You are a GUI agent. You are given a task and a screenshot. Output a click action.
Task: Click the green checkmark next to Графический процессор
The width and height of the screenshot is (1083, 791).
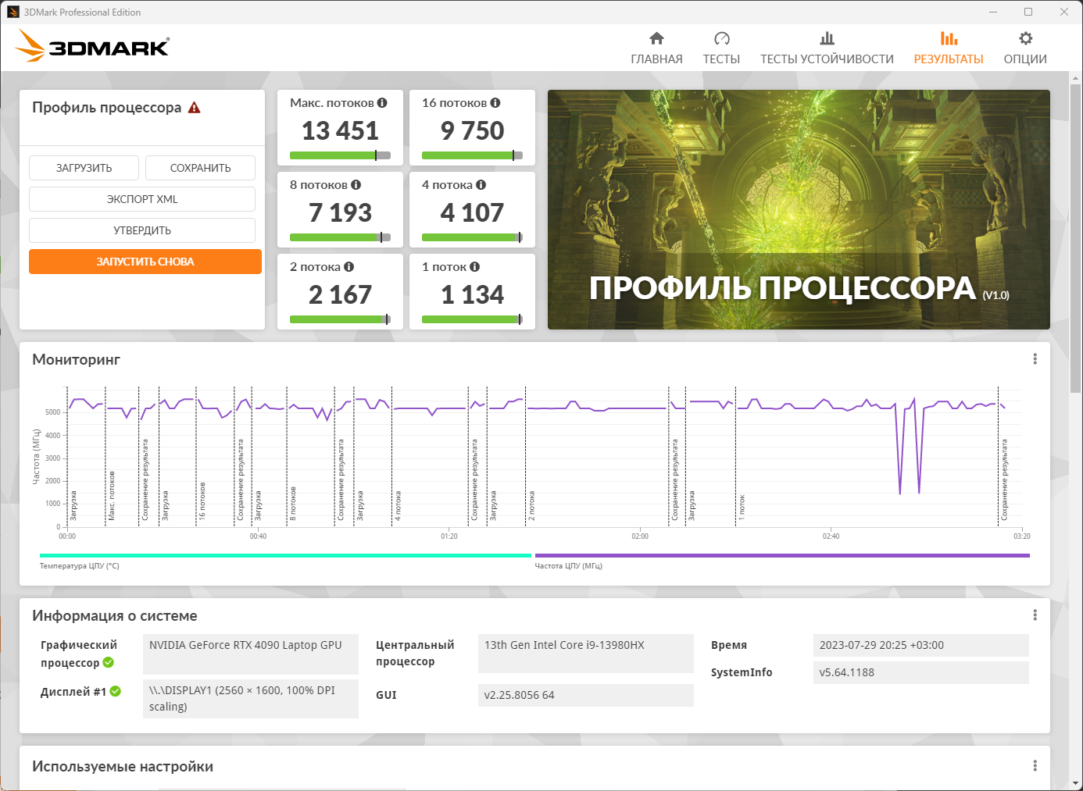[109, 662]
